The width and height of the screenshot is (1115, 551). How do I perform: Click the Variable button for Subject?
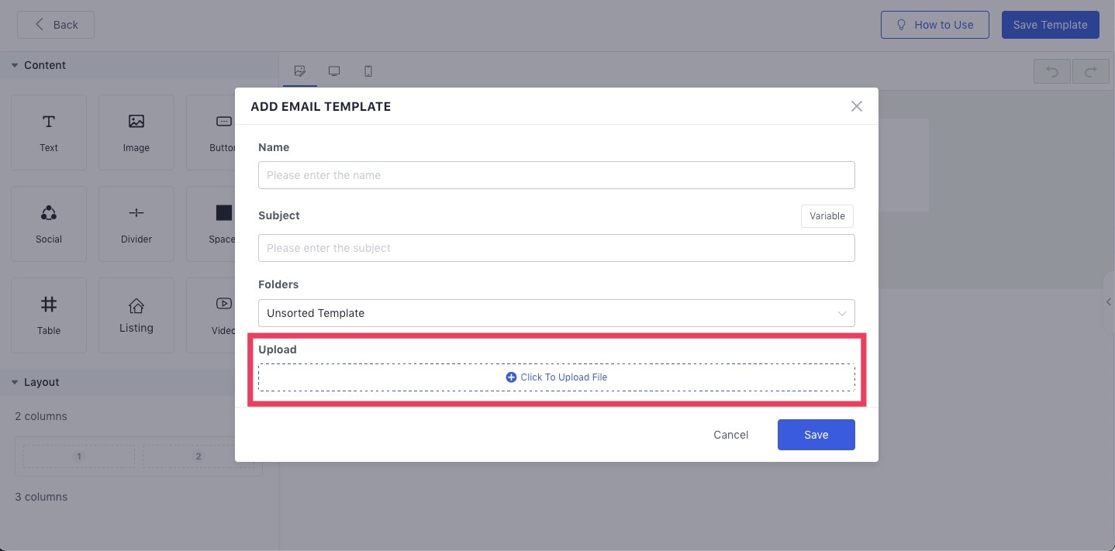coord(827,216)
